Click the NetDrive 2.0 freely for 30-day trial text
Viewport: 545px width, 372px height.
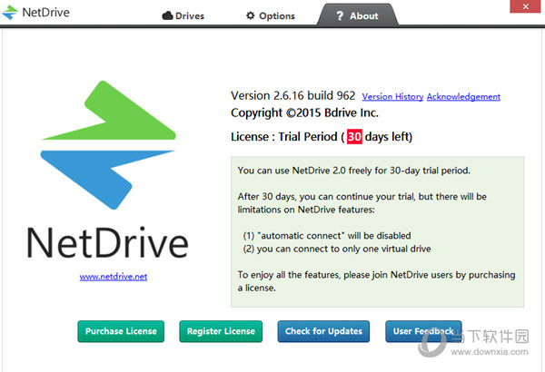tap(354, 171)
